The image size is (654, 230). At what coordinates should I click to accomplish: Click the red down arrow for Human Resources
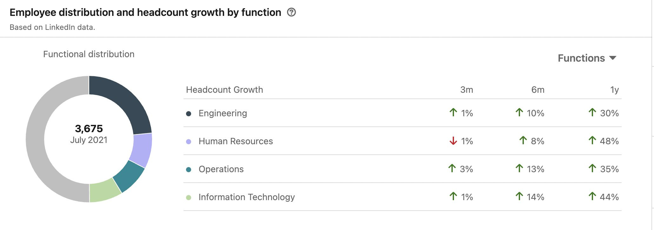[453, 141]
